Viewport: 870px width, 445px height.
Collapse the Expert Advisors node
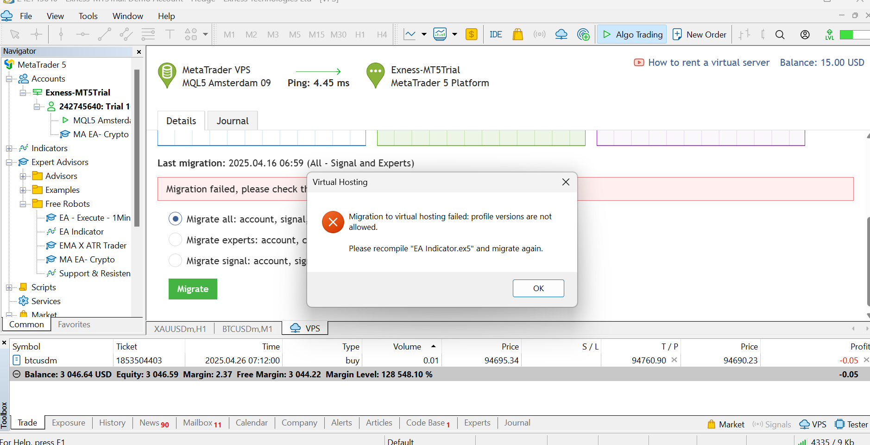[x=9, y=162]
